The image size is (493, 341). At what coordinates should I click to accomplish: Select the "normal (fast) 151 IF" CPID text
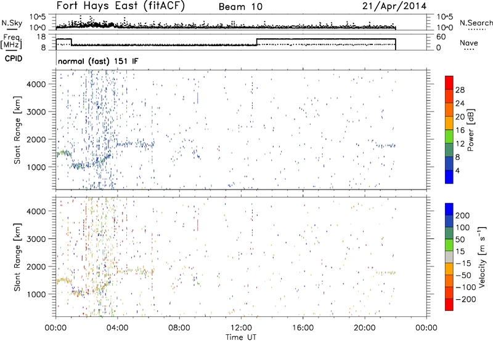coord(98,61)
